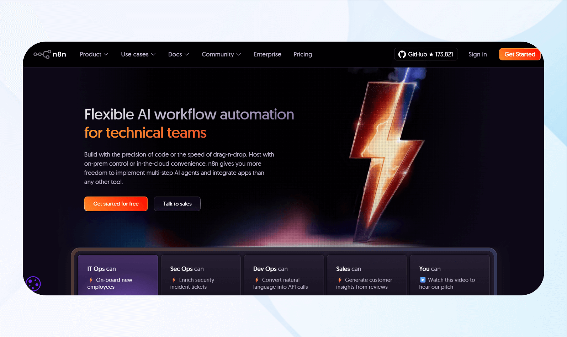This screenshot has width=567, height=337.
Task: Select the Dev Ops can tab
Action: tap(284, 275)
